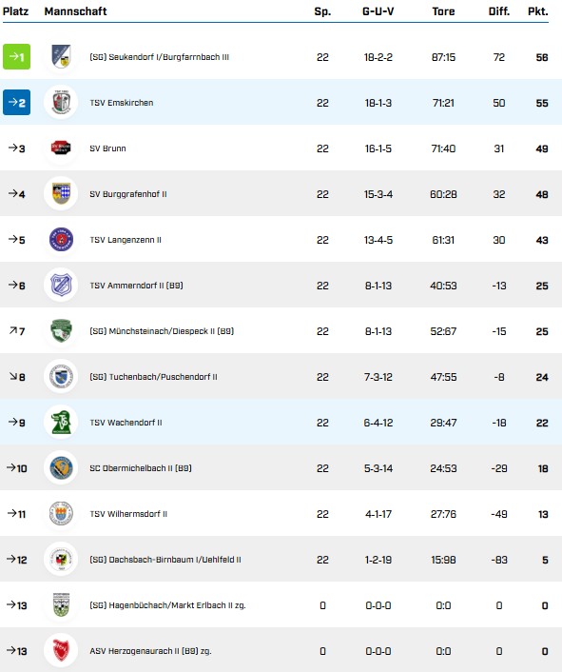Follow the (SG) Tuchenbach/Puschendorf II link
The height and width of the screenshot is (672, 562).
pos(153,377)
